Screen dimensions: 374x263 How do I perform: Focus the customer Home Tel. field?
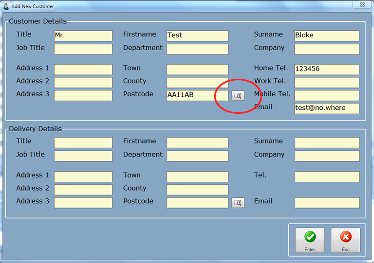[327, 70]
